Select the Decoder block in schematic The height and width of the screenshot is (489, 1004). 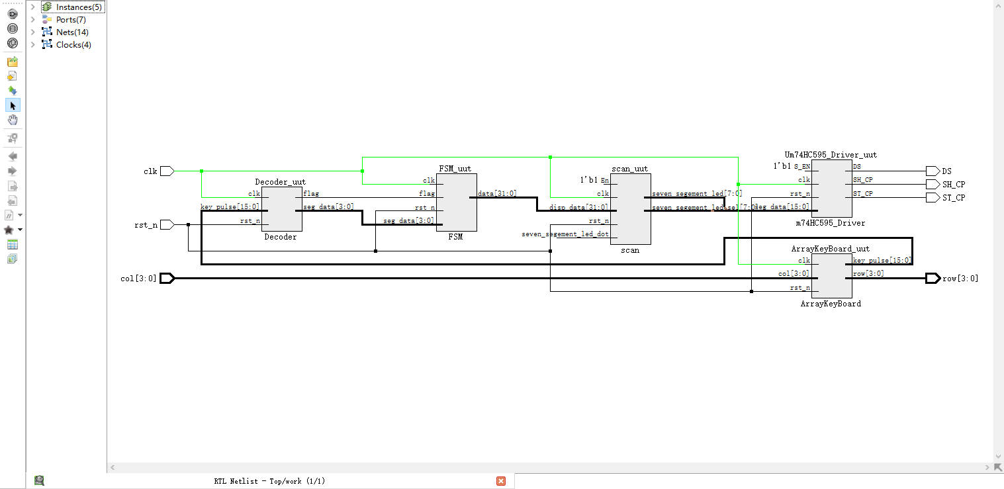pos(281,208)
